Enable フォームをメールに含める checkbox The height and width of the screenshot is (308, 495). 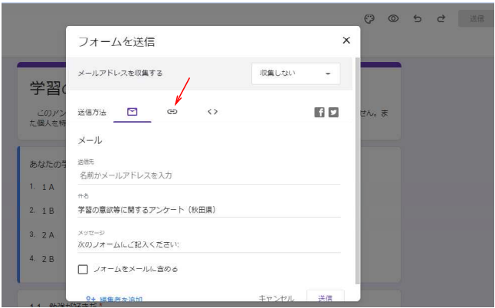83,269
